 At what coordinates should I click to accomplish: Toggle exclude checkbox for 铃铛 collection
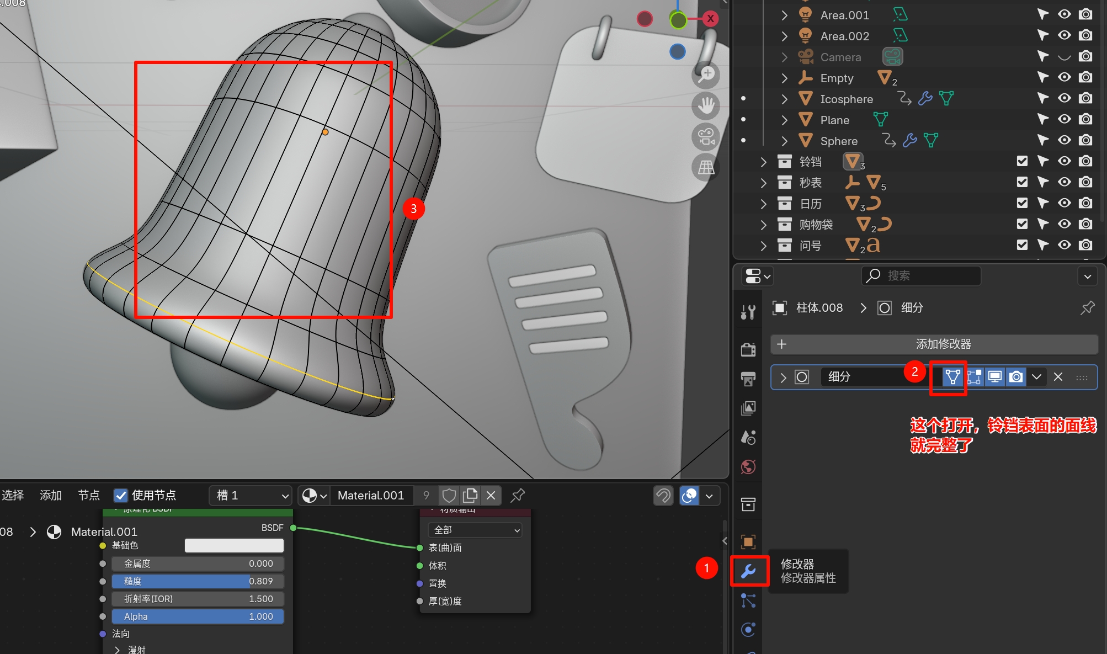pos(1022,161)
